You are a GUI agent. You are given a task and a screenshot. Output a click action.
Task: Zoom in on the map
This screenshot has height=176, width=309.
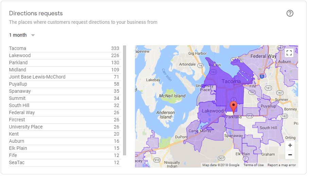(x=290, y=145)
